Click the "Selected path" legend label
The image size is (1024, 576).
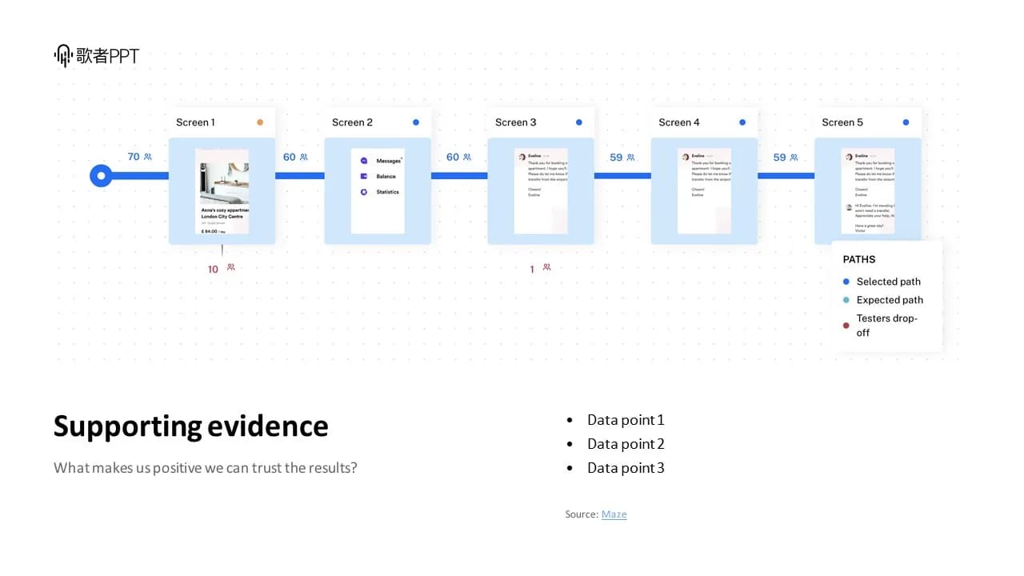pyautogui.click(x=889, y=282)
